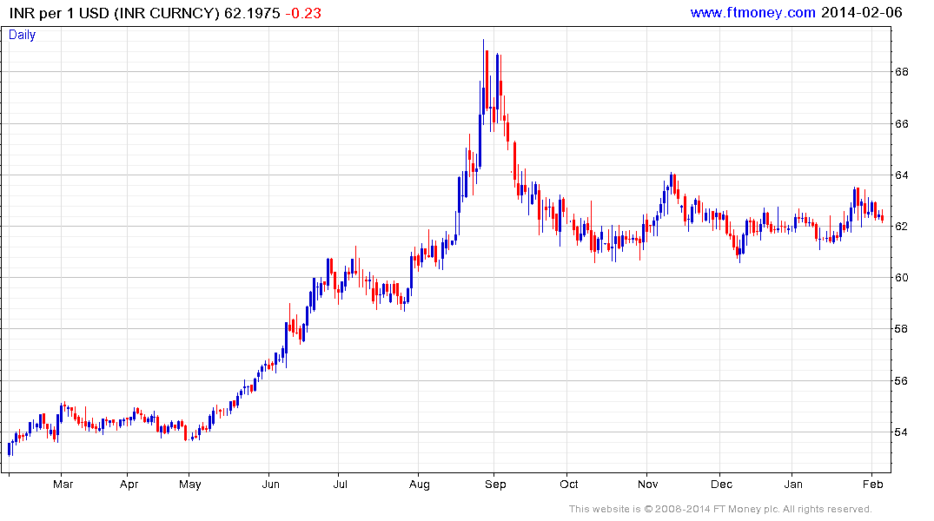
Task: Click the chart date 2014-02-06
Action: [861, 12]
